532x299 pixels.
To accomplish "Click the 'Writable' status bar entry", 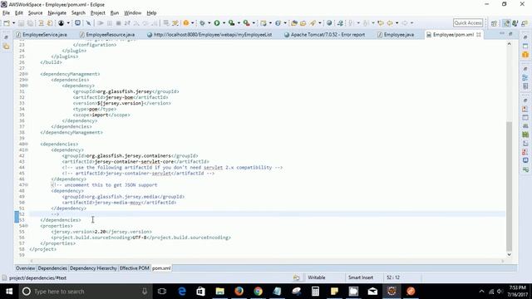I will 317,277.
